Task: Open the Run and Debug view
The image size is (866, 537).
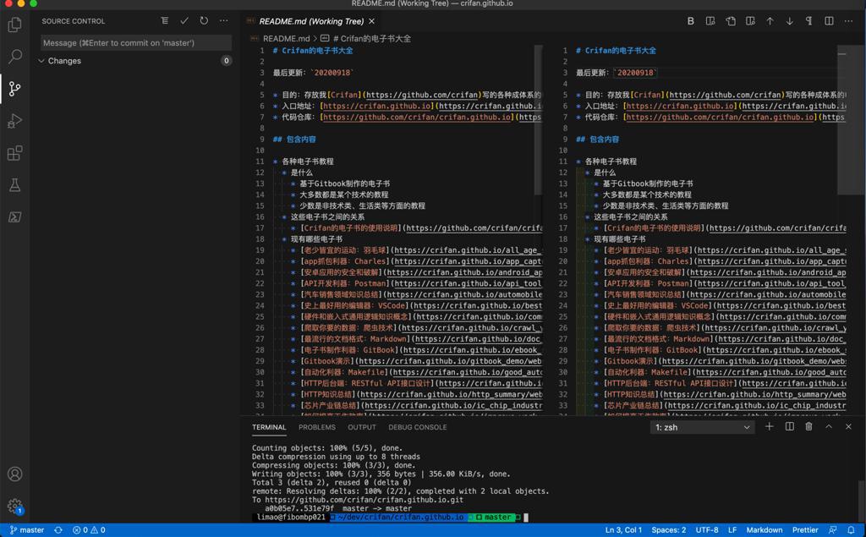Action: tap(14, 121)
